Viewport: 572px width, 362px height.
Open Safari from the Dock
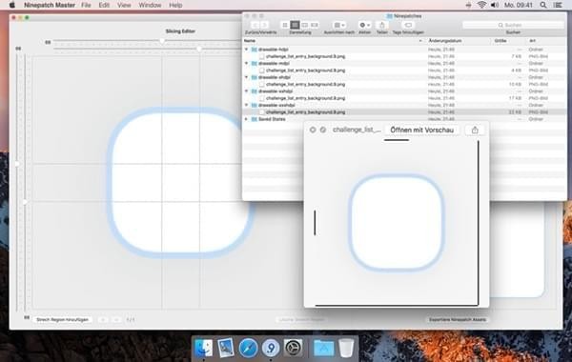tap(249, 348)
